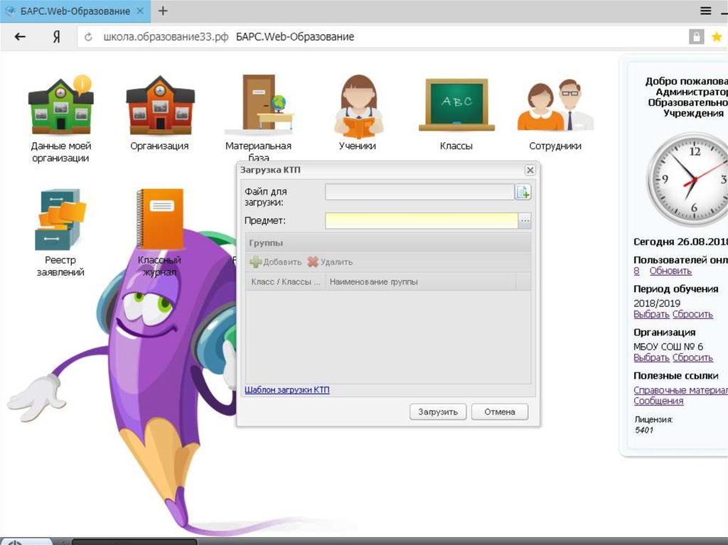Open the Классный журнал icon
Viewport: 728px width, 545px height.
[x=159, y=220]
